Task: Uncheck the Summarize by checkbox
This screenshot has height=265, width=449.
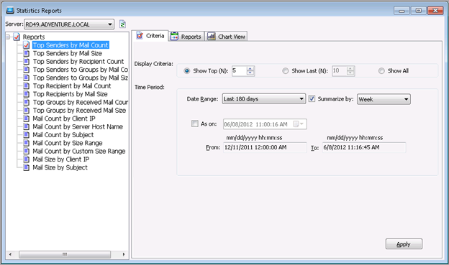Action: 312,99
